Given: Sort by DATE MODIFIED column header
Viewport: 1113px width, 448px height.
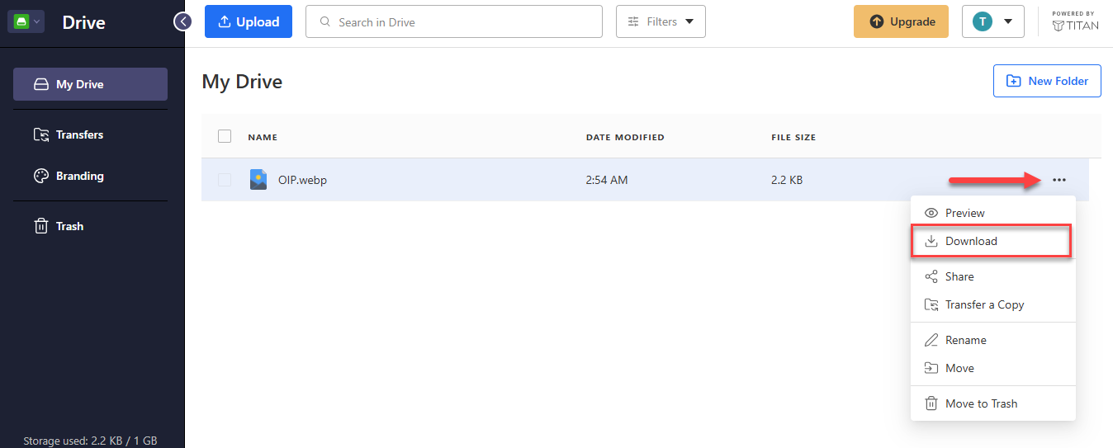Looking at the screenshot, I should pos(625,137).
